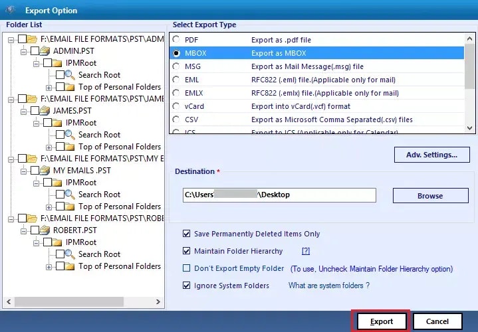Click open folder icon for PST\JAME path
The image size is (478, 332).
coord(32,99)
